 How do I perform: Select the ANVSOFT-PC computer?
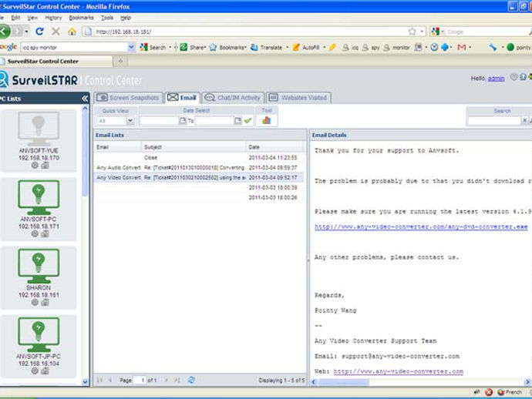point(39,209)
